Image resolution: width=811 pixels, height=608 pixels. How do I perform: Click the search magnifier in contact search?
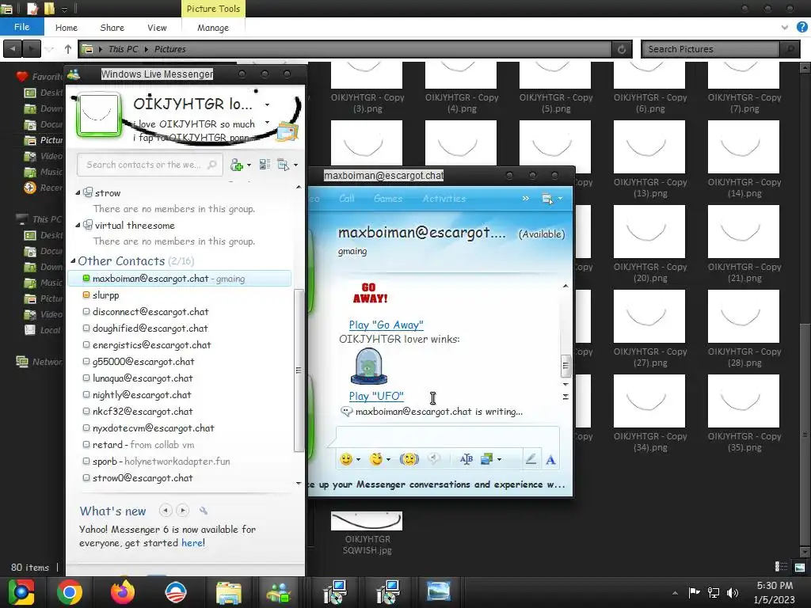(212, 165)
